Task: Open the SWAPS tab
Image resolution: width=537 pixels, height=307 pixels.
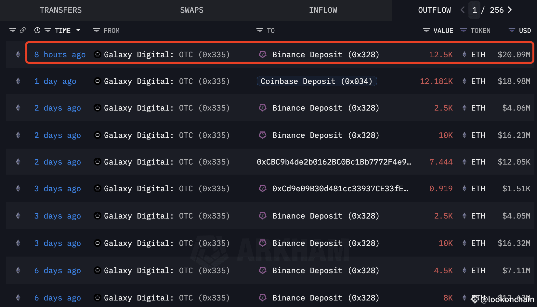Action: click(192, 10)
